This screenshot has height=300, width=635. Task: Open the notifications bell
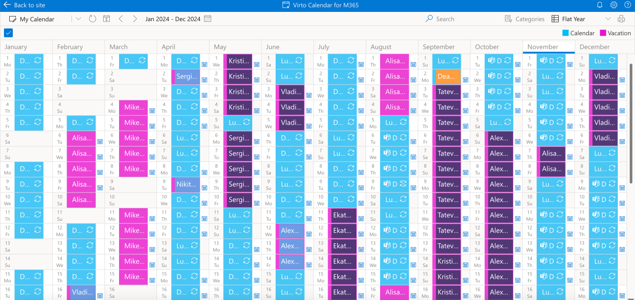click(600, 5)
